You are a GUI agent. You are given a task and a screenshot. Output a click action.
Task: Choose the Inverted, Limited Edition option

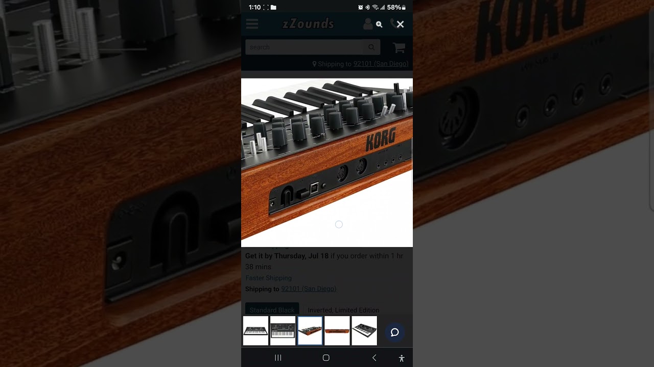coord(343,309)
